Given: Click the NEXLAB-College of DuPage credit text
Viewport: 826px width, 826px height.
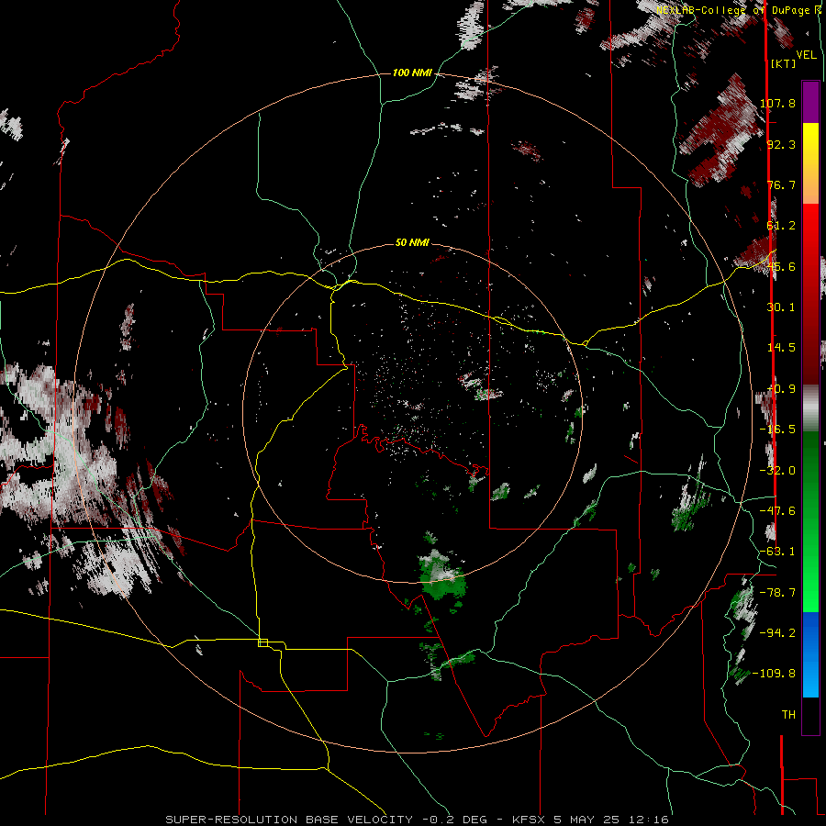Looking at the screenshot, I should tap(740, 10).
